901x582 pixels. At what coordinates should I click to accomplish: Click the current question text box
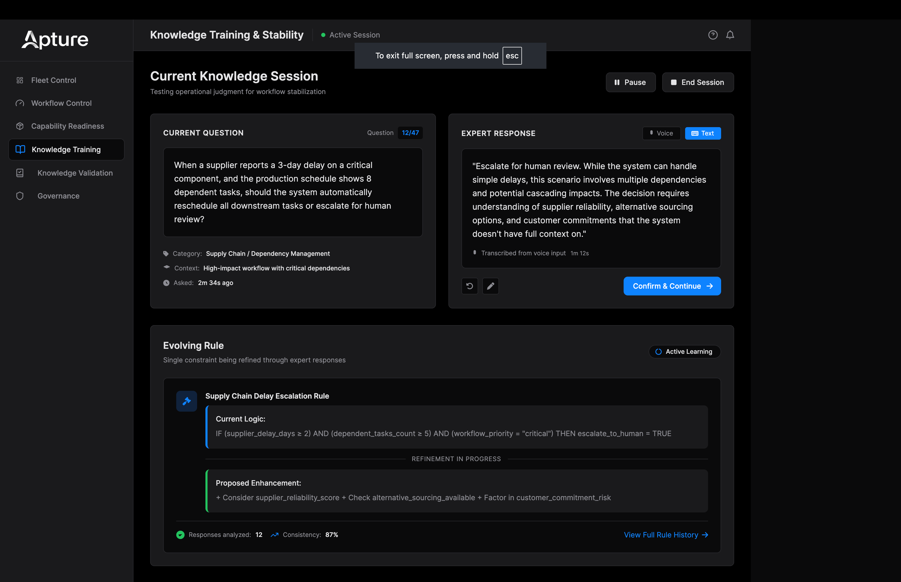coord(293,192)
